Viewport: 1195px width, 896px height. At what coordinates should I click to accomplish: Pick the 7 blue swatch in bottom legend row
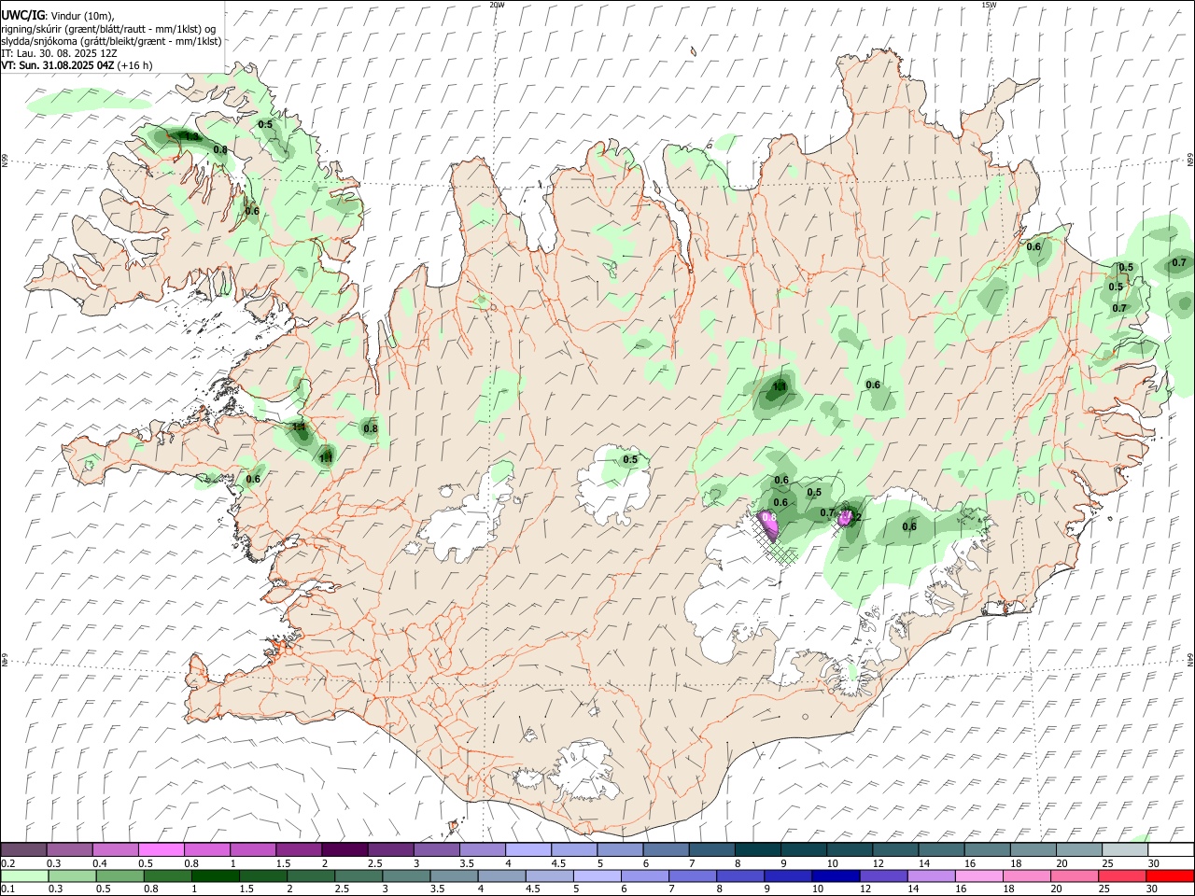693,876
